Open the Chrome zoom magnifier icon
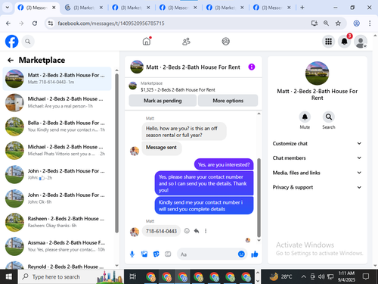 tap(326, 23)
